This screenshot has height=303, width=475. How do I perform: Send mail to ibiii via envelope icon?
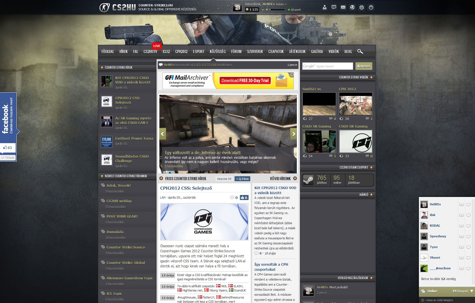(x=461, y=215)
